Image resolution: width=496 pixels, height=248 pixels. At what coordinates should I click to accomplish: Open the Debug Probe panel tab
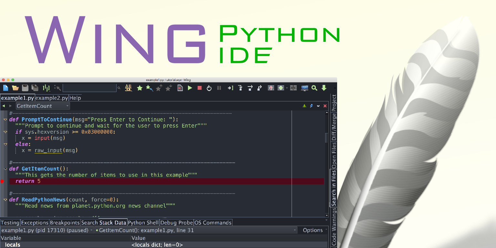[x=177, y=222]
